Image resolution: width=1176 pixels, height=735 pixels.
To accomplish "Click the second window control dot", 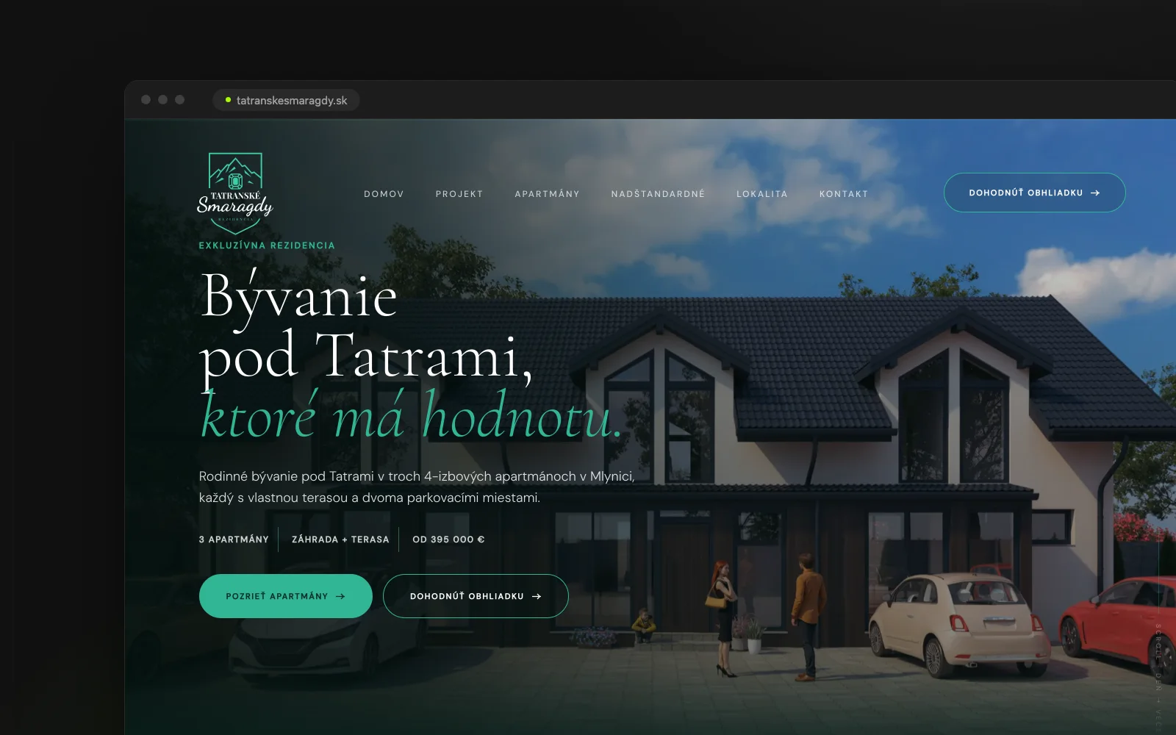I will (162, 100).
